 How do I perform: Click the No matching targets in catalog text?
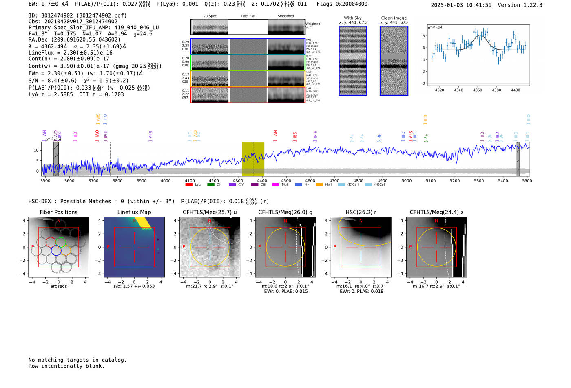point(77,360)
